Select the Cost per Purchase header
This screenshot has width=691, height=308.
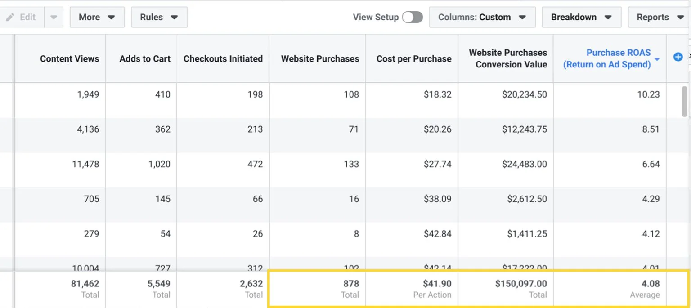[413, 58]
